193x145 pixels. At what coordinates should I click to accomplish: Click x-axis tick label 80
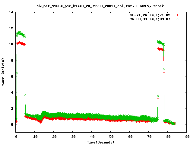point(168,137)
